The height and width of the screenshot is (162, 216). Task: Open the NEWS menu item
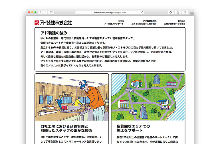121,21
